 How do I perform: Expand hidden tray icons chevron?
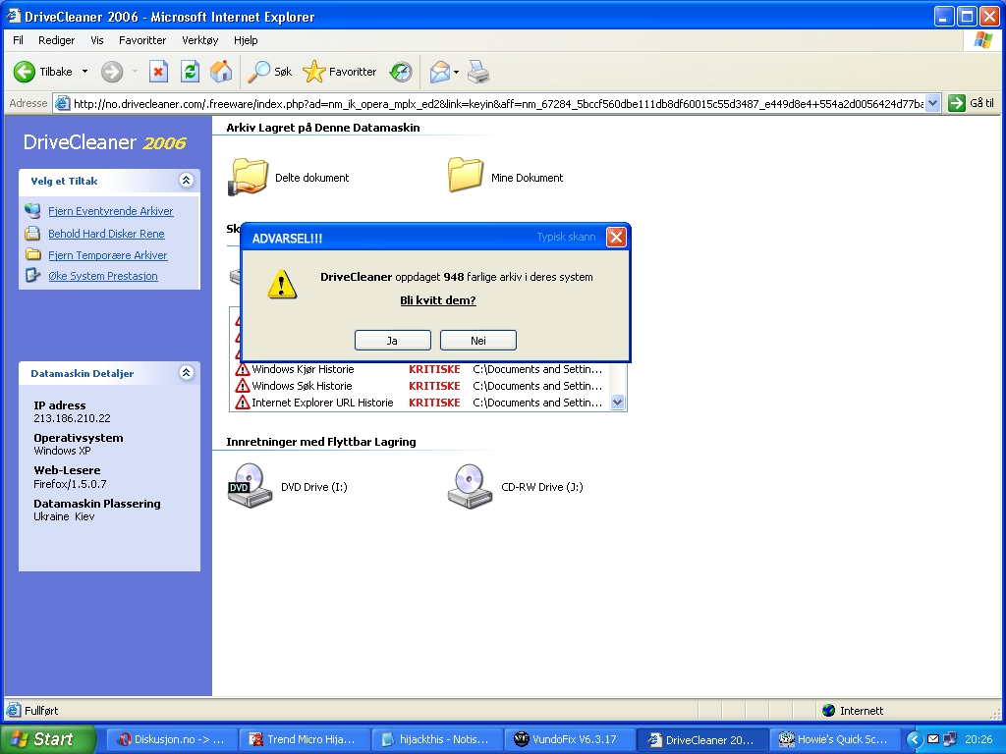click(x=915, y=740)
